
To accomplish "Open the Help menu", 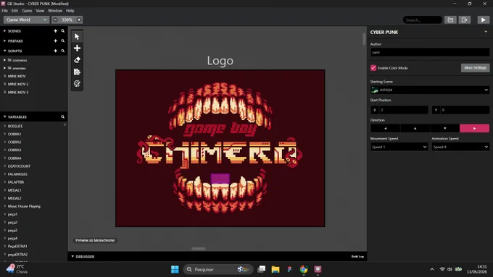I will pos(70,11).
